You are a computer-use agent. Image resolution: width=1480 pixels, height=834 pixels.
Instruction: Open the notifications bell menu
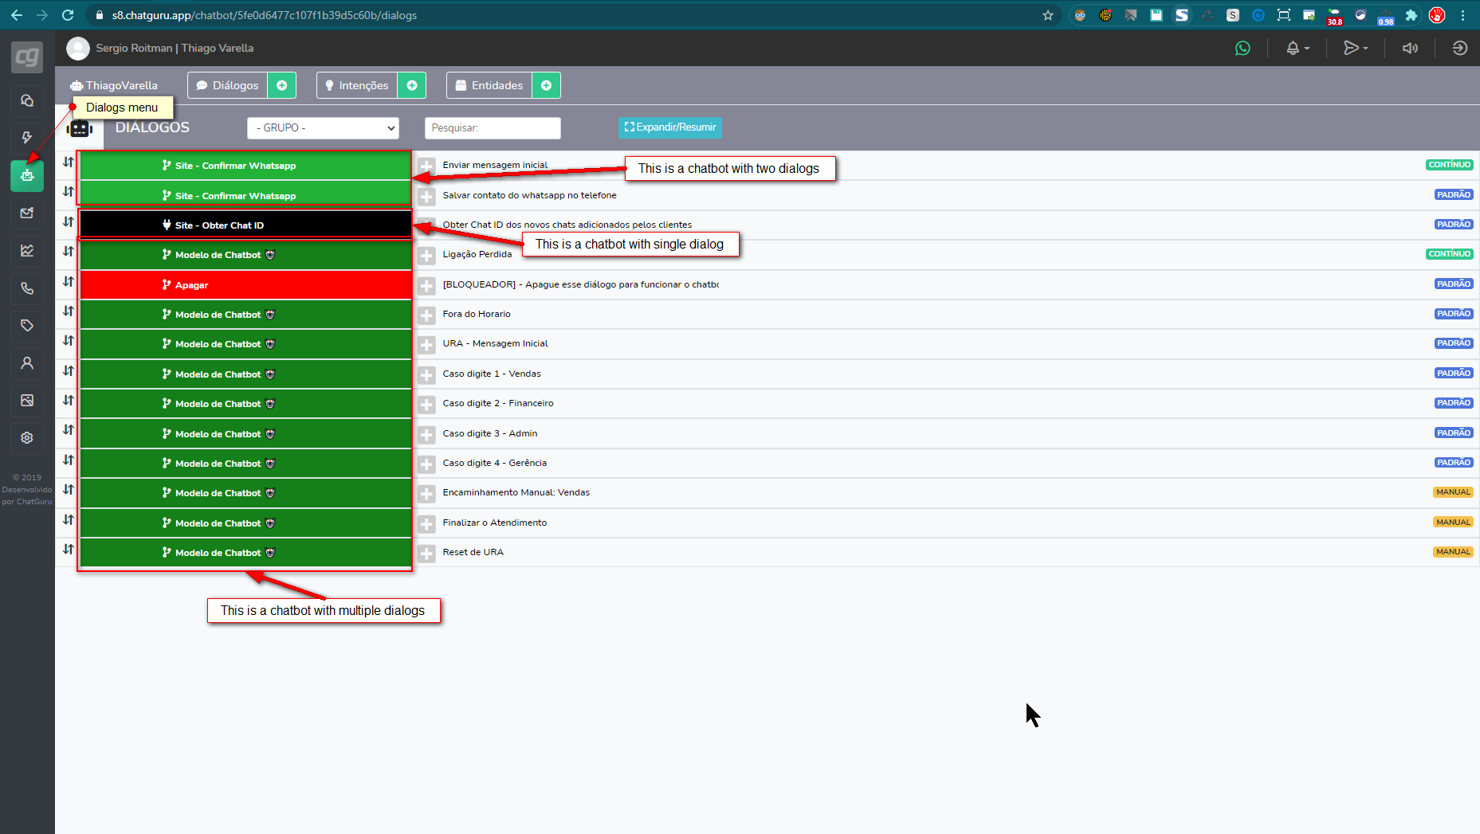[1297, 49]
